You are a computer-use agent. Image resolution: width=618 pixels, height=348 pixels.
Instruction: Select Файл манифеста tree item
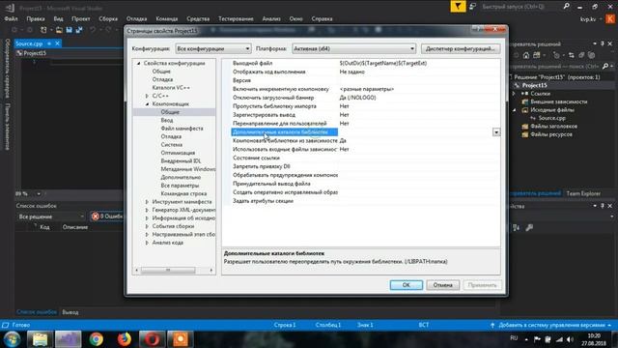(182, 129)
